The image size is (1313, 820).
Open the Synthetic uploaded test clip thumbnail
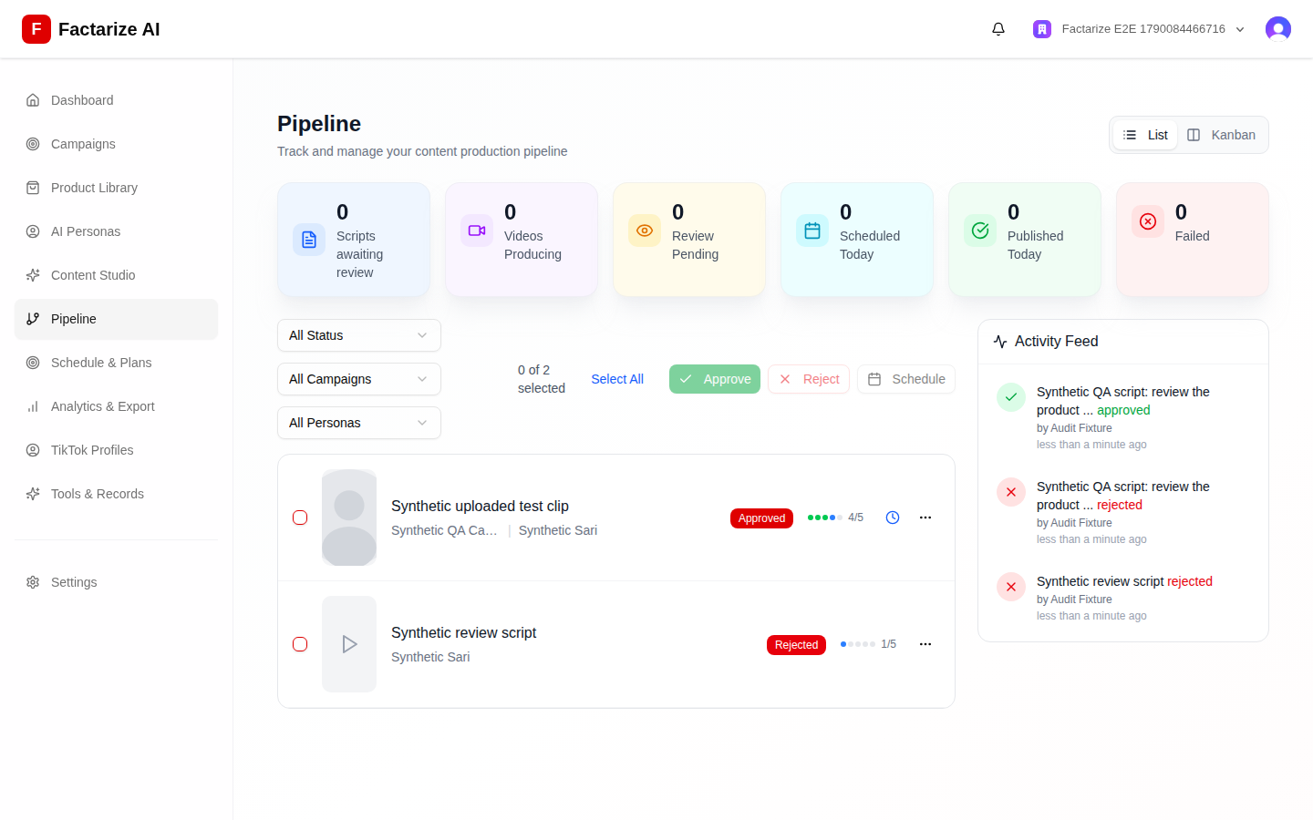(349, 518)
